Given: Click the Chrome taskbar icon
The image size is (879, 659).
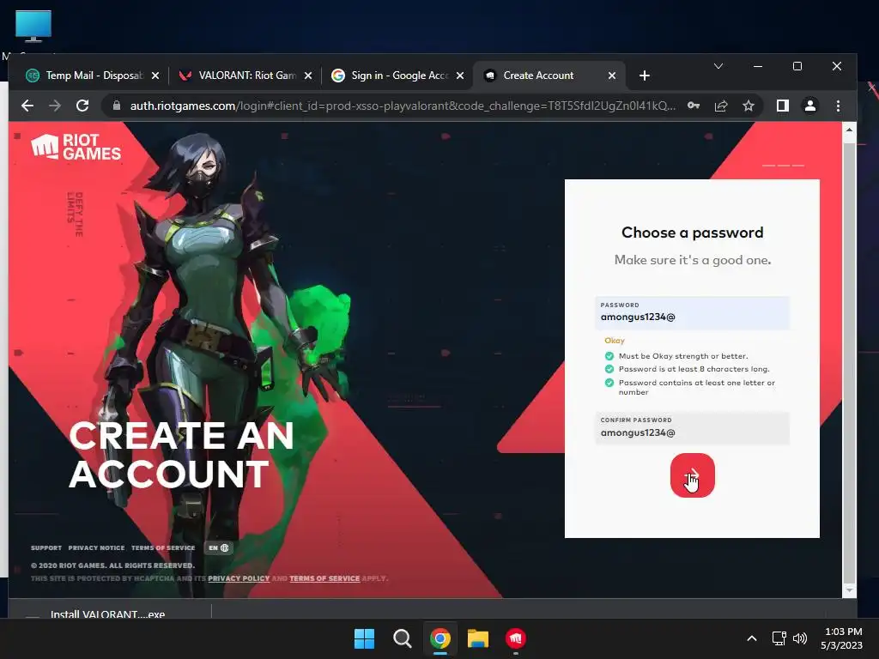Looking at the screenshot, I should [x=440, y=638].
